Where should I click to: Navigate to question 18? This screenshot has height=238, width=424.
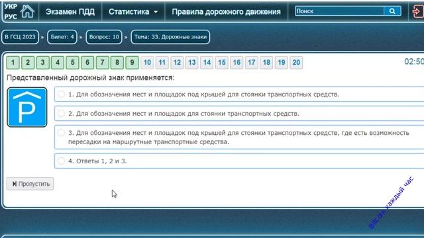pyautogui.click(x=266, y=63)
